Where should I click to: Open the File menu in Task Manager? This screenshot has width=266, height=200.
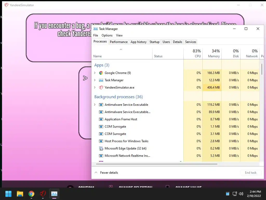tap(96, 35)
